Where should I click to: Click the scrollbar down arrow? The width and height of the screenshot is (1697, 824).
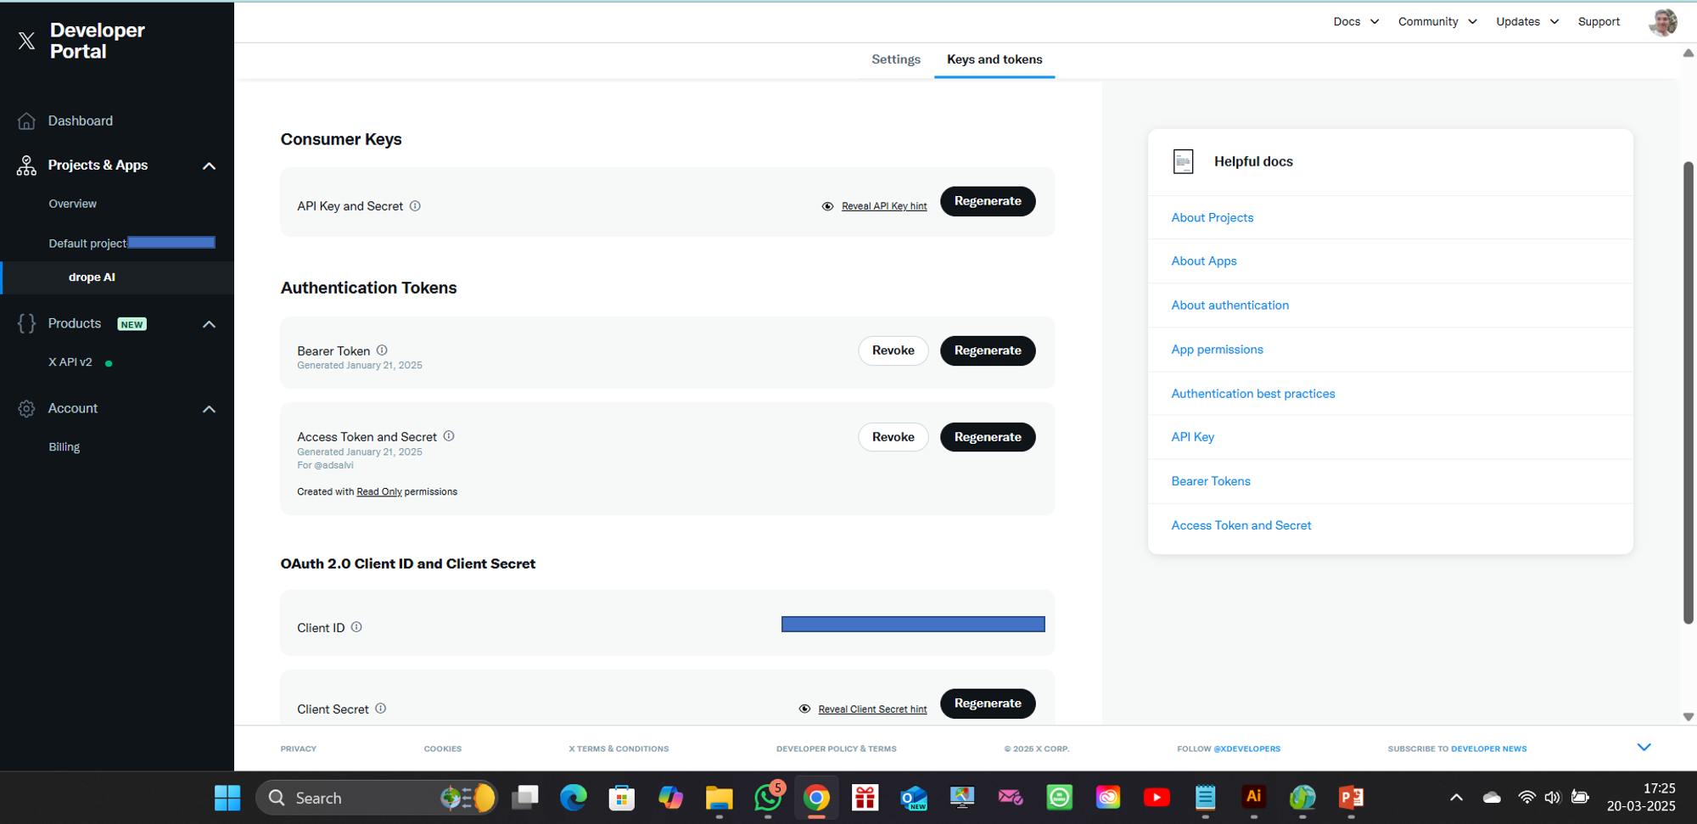pos(1689,717)
